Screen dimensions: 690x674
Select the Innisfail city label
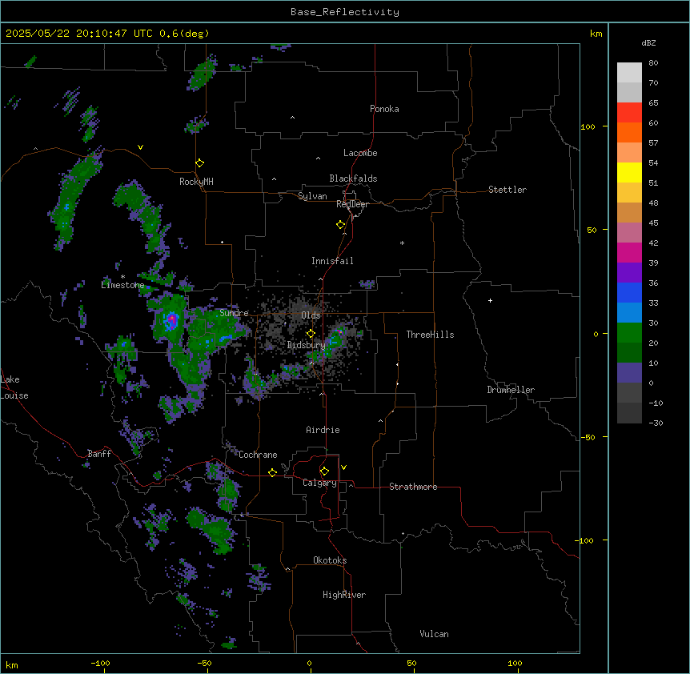click(x=332, y=261)
